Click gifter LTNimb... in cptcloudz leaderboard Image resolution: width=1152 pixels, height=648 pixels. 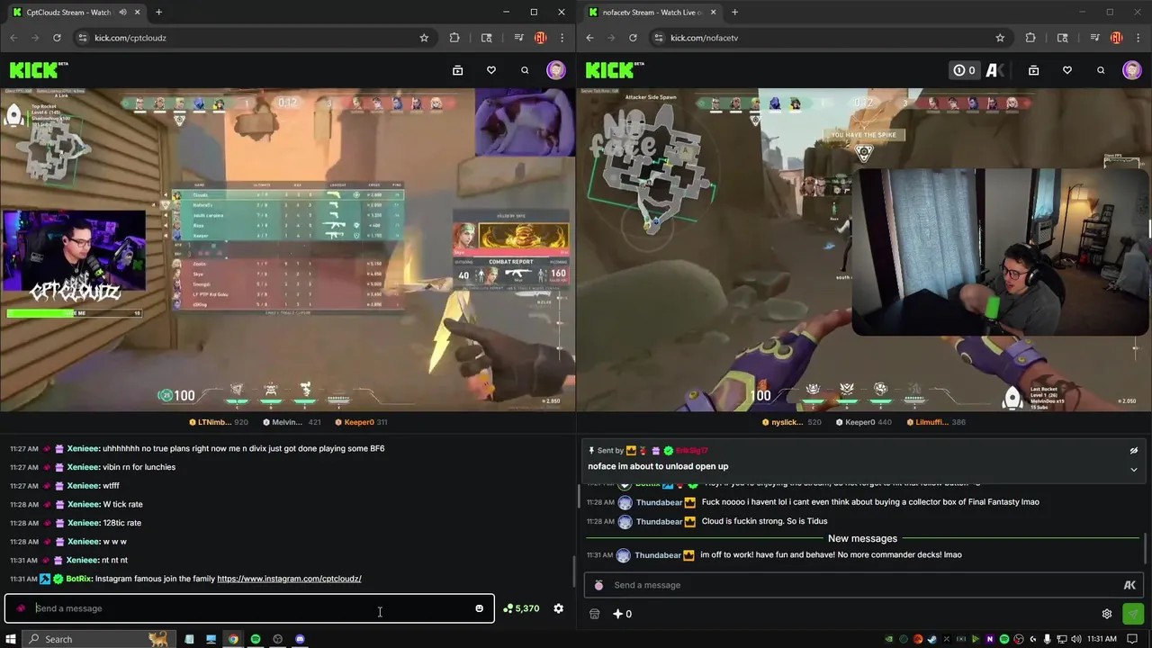coord(219,422)
